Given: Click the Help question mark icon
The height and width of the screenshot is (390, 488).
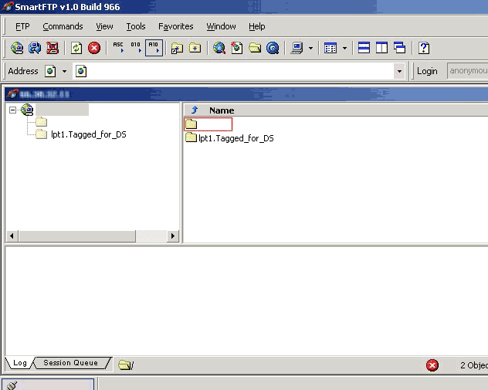Looking at the screenshot, I should click(x=423, y=48).
